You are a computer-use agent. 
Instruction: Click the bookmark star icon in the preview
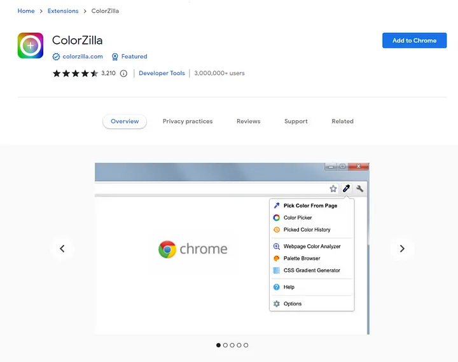pyautogui.click(x=333, y=189)
